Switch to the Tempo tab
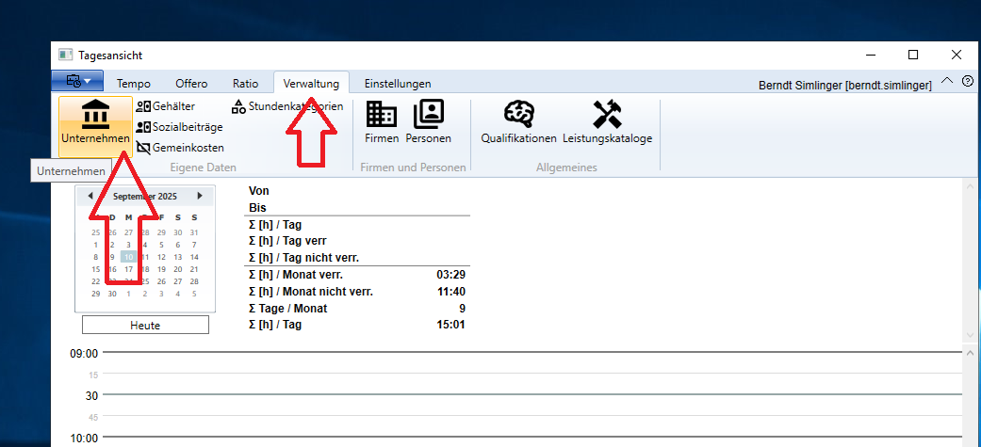 [x=133, y=83]
